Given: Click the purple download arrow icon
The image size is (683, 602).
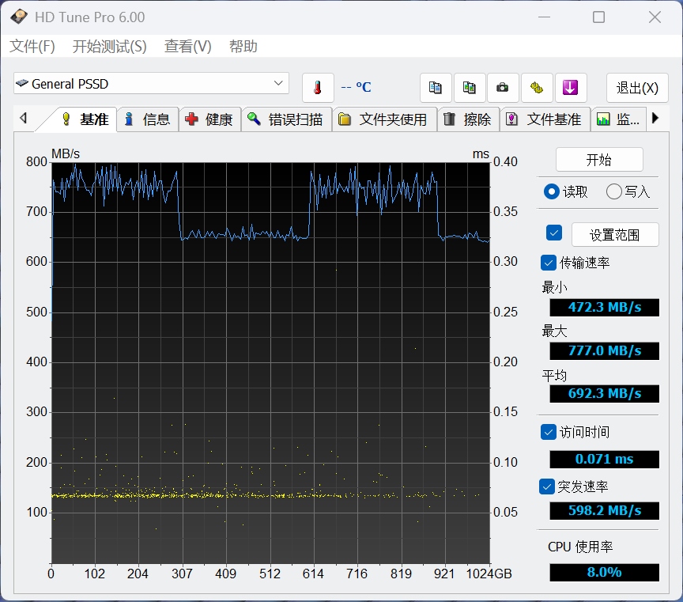Looking at the screenshot, I should point(570,88).
